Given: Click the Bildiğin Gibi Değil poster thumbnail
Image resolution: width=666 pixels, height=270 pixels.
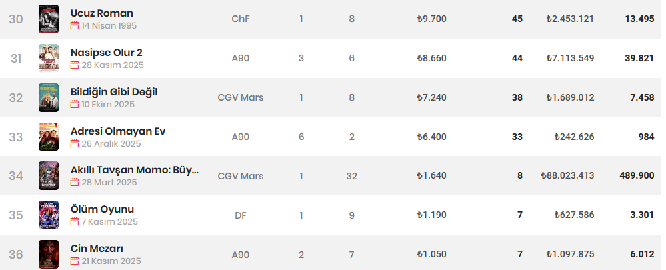Looking at the screenshot, I should coord(49,97).
